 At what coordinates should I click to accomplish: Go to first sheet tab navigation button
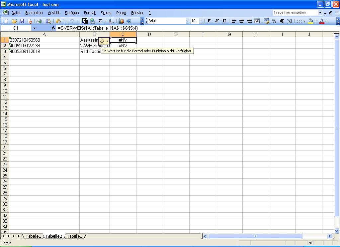[x=3, y=236]
